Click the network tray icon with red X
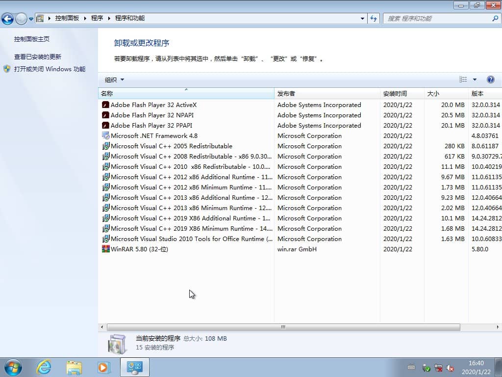Image resolution: width=502 pixels, height=377 pixels. point(438,368)
